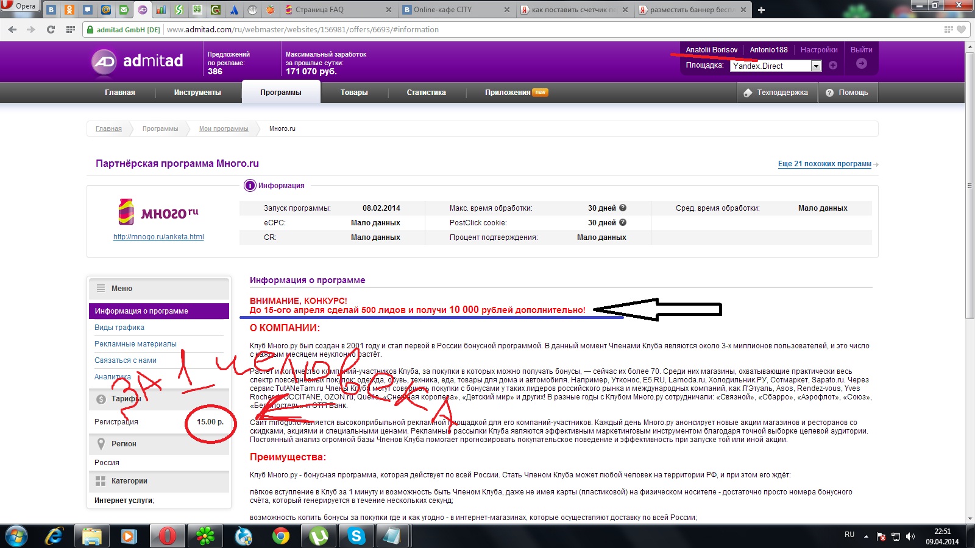This screenshot has height=548, width=975.
Task: Open the Opera main menu button
Action: [x=19, y=6]
